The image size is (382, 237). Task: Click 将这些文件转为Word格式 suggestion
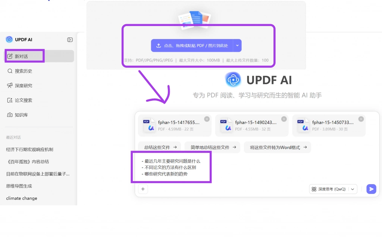point(278,147)
